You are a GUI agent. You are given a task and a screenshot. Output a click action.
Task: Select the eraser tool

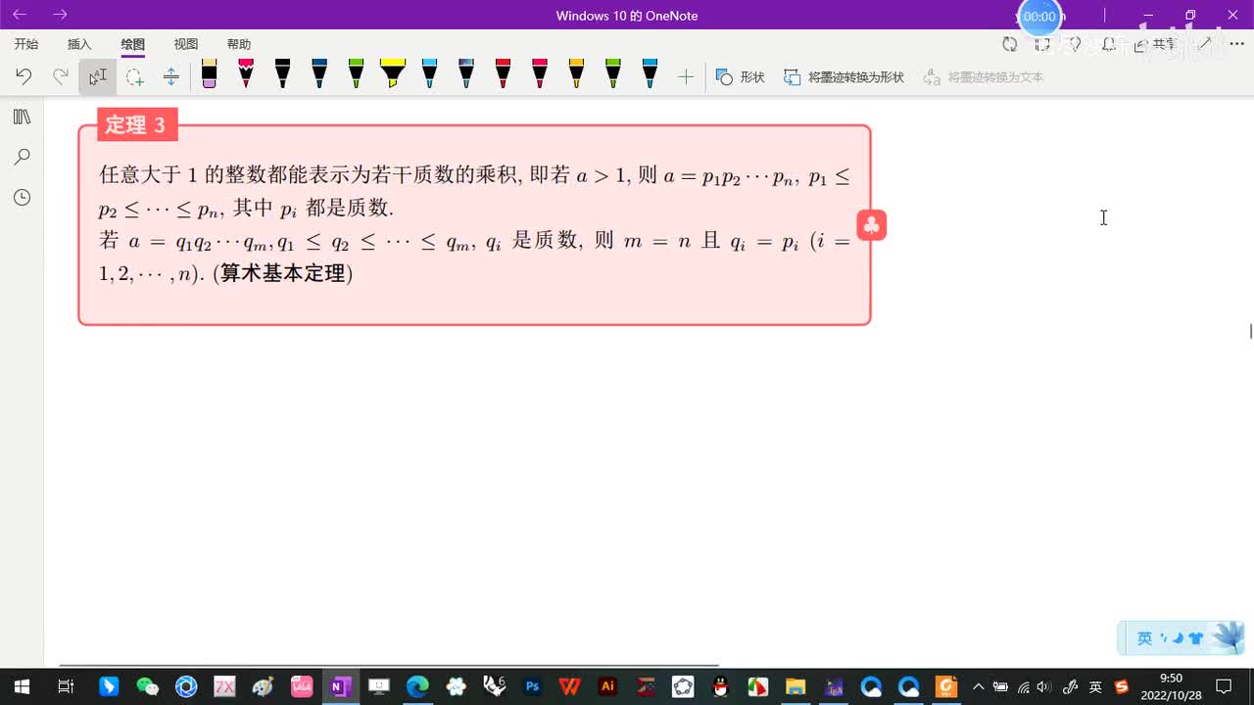point(209,73)
